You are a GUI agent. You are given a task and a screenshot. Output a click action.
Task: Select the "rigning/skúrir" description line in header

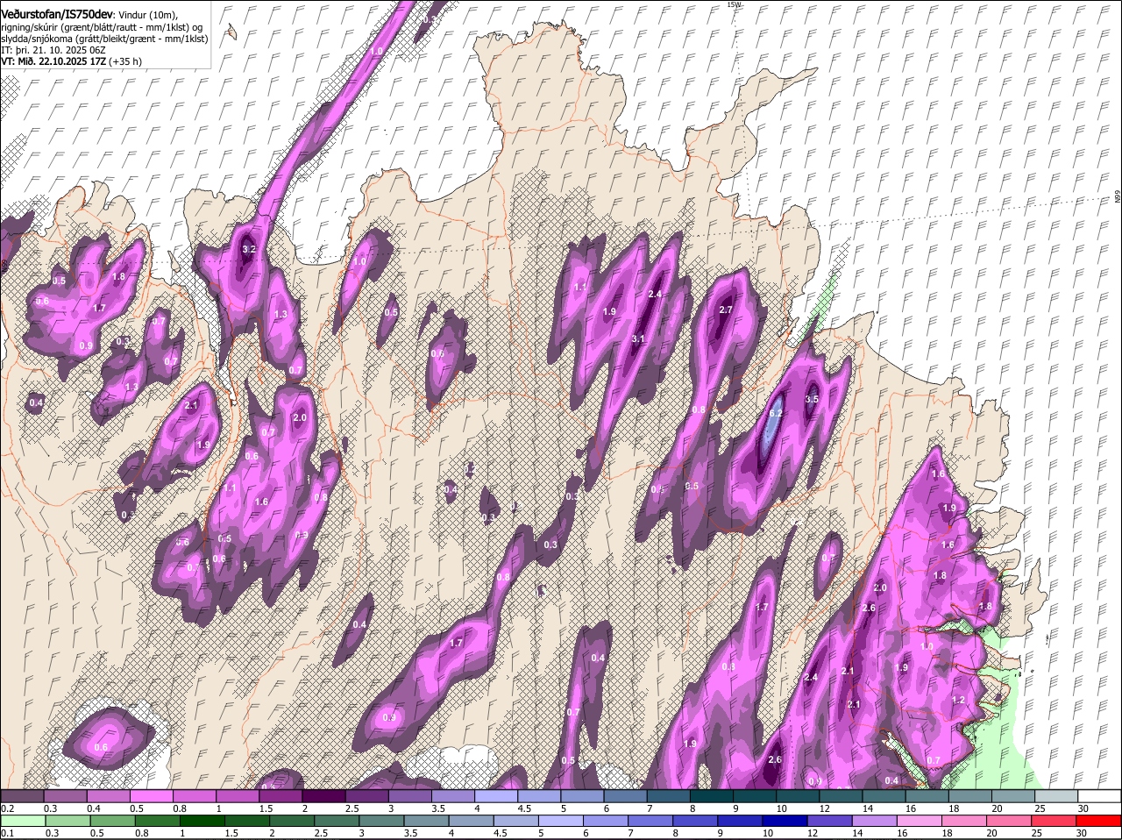coord(103,26)
